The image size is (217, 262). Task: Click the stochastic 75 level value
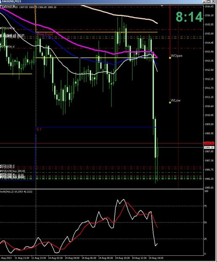(x=206, y=206)
